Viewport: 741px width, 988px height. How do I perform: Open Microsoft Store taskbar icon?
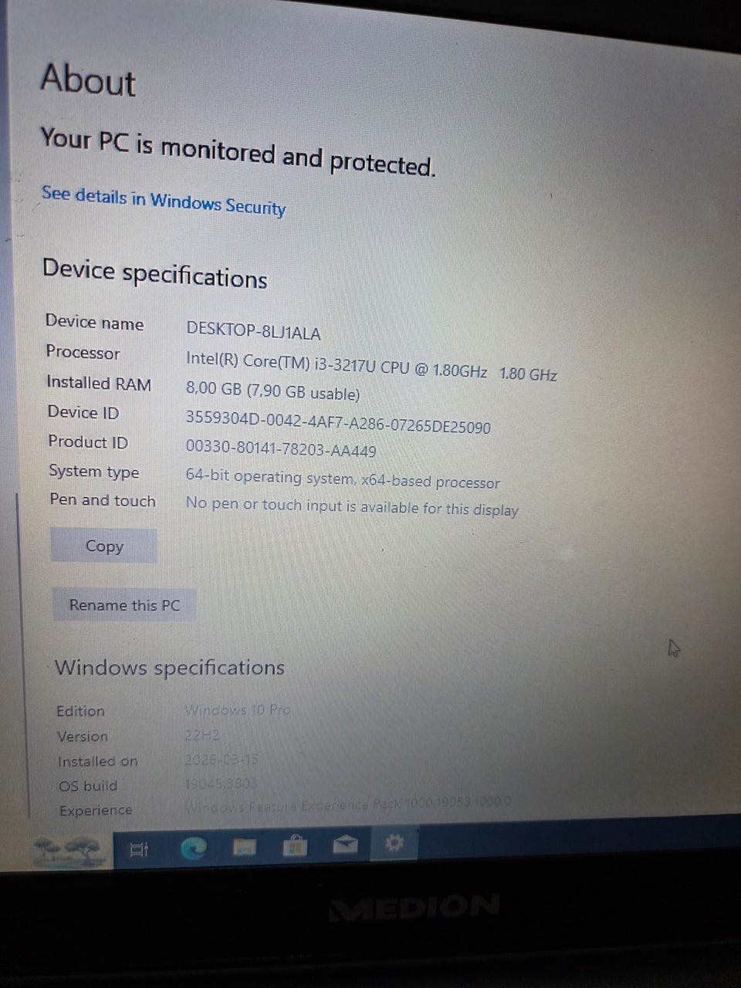294,846
